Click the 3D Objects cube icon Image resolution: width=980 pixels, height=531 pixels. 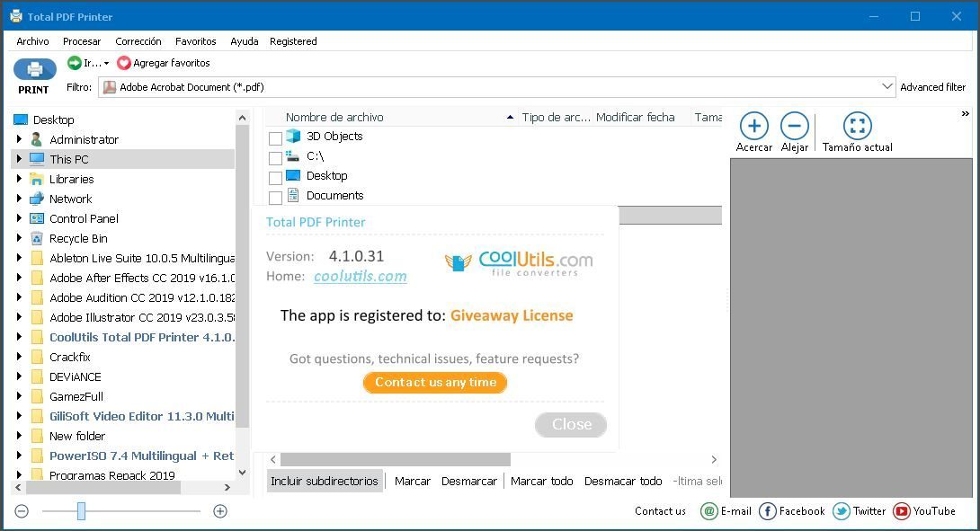pyautogui.click(x=293, y=136)
